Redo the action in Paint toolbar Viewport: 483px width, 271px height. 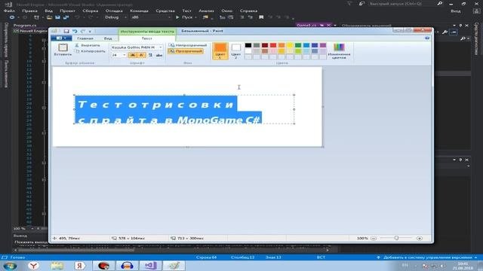coord(82,31)
